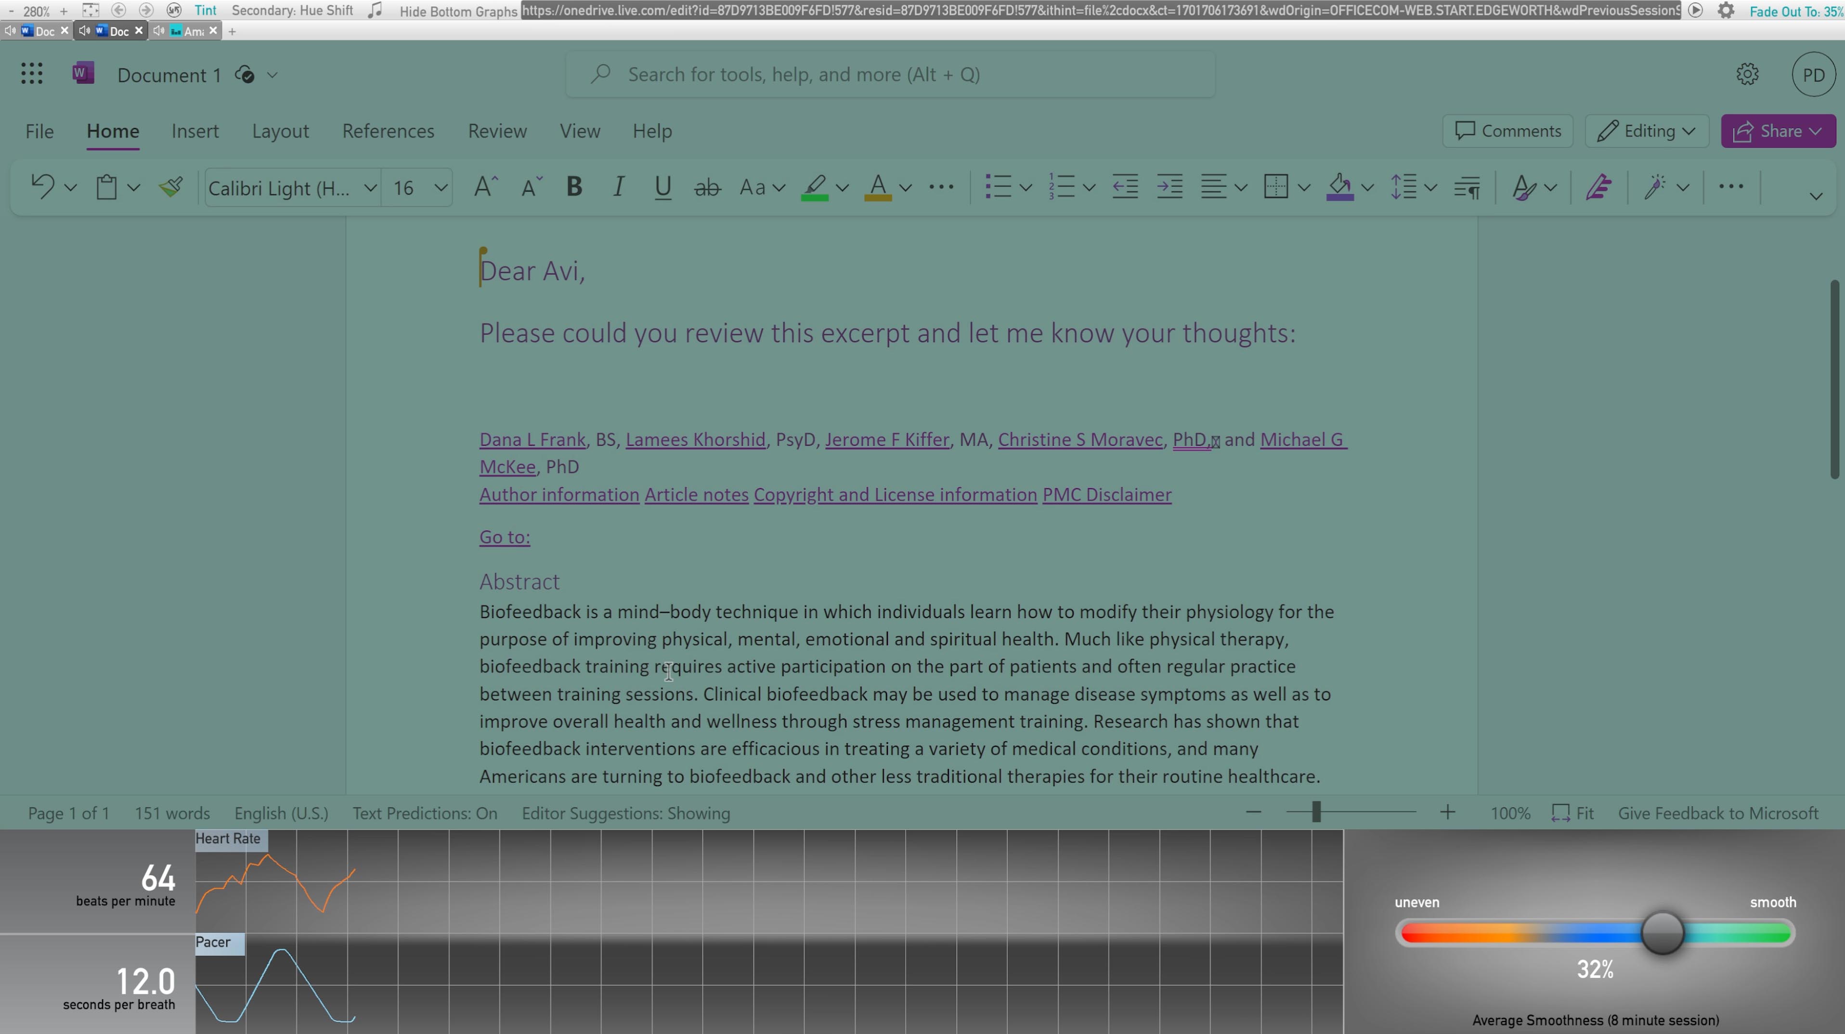1845x1034 pixels.
Task: Open the References ribbon tab
Action: click(x=388, y=131)
